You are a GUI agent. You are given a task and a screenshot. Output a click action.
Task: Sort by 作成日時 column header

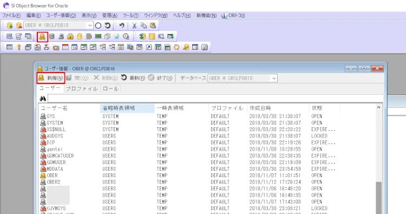(278, 108)
